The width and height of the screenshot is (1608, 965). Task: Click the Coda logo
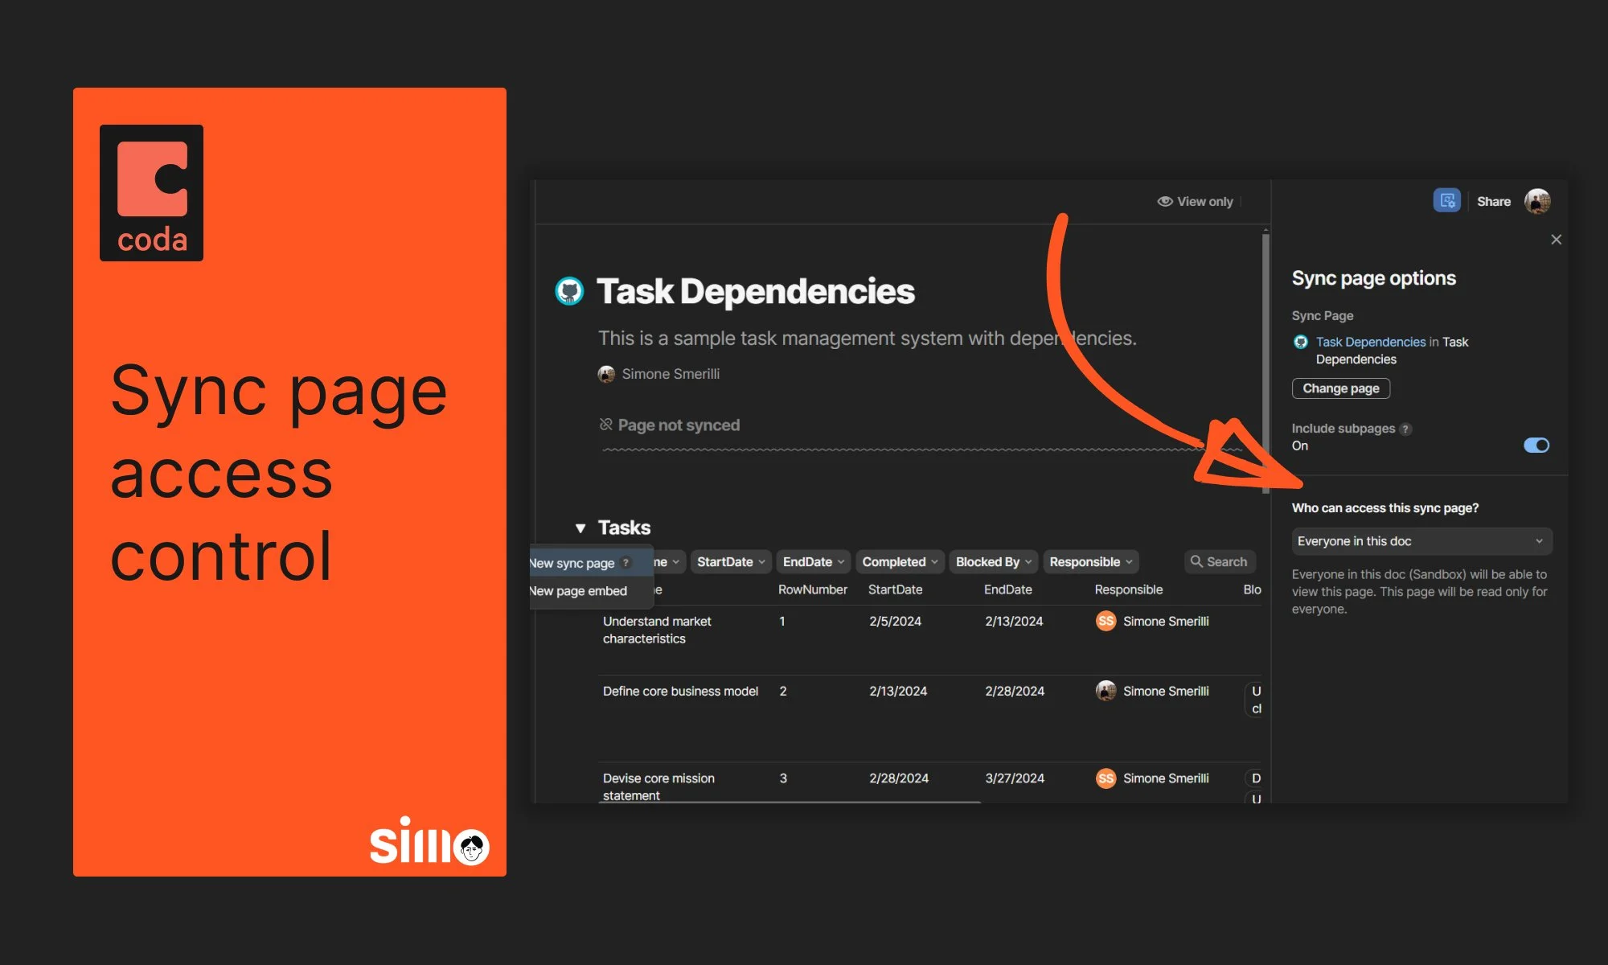point(151,192)
